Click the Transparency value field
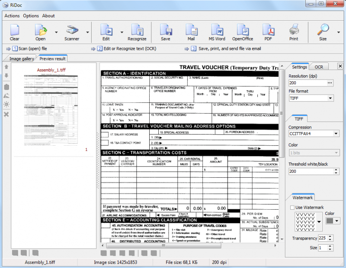346x268 pixels. (323, 238)
